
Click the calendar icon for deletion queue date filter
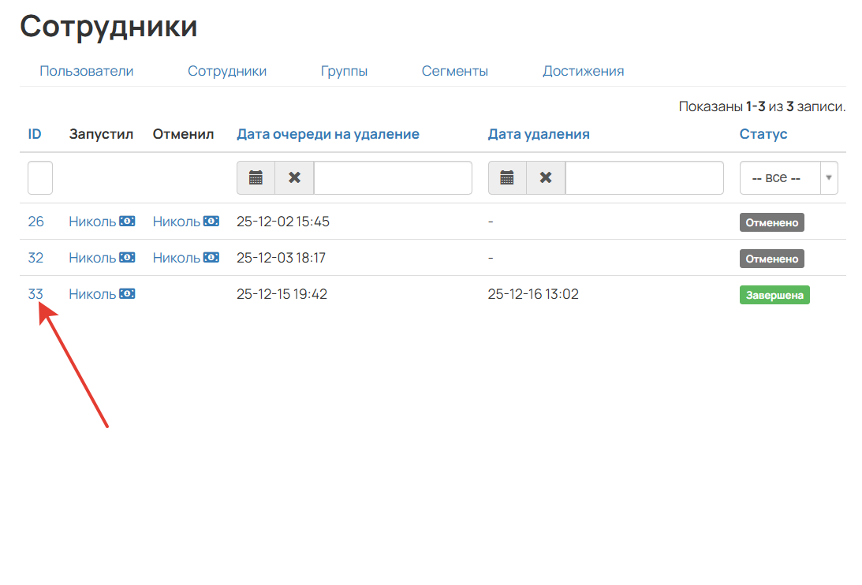(256, 177)
